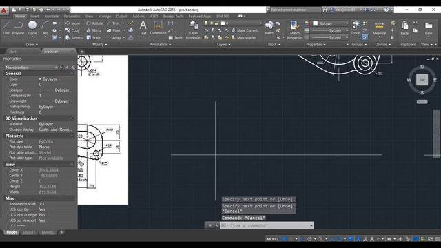Click the Measure utility tool
This screenshot has width=441, height=248.
point(379,28)
